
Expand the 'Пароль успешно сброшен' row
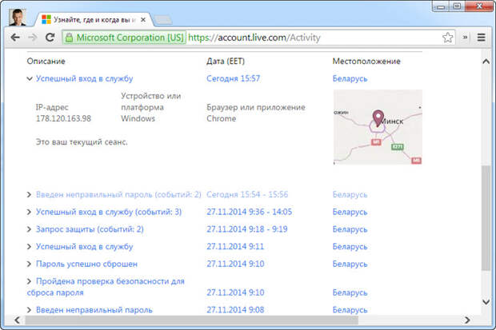(x=29, y=264)
